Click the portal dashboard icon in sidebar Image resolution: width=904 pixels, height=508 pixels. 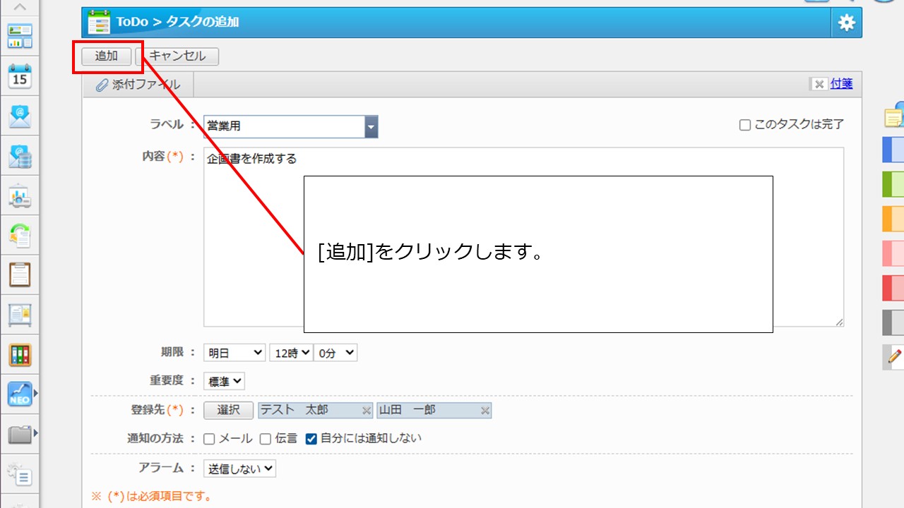click(20, 36)
